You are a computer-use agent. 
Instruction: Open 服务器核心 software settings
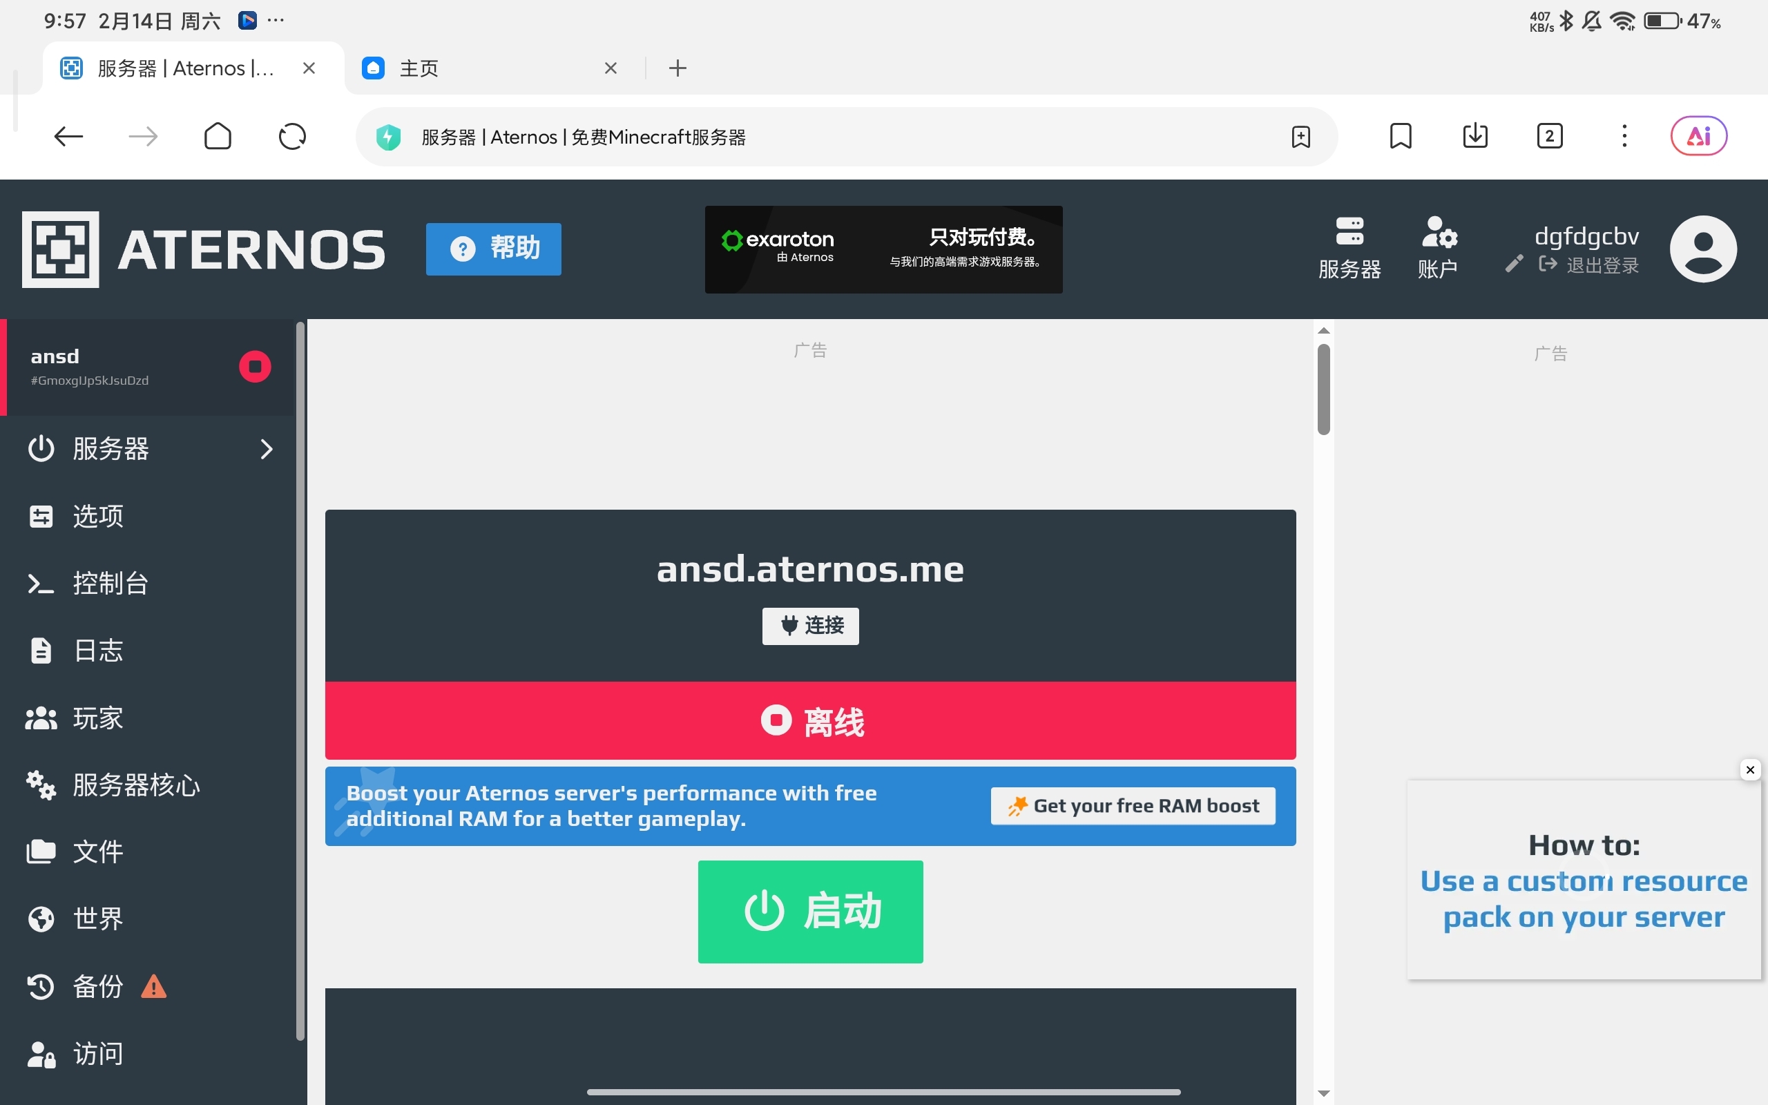135,785
